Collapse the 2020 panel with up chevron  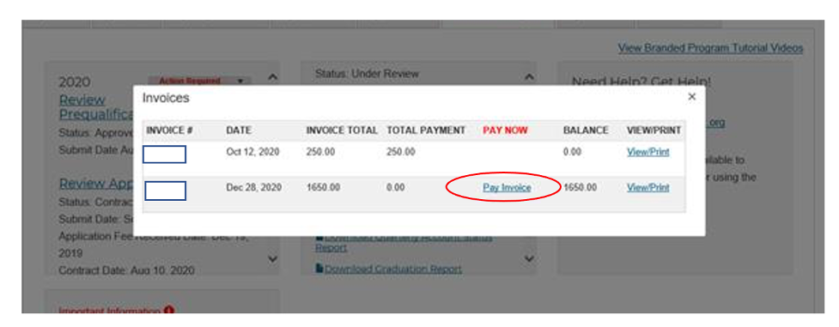(x=272, y=77)
